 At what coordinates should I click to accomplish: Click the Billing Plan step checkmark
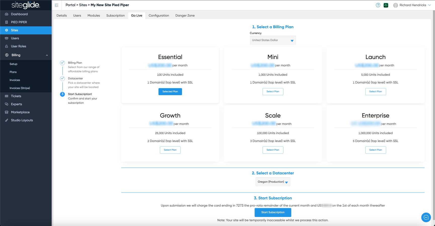tap(62, 63)
